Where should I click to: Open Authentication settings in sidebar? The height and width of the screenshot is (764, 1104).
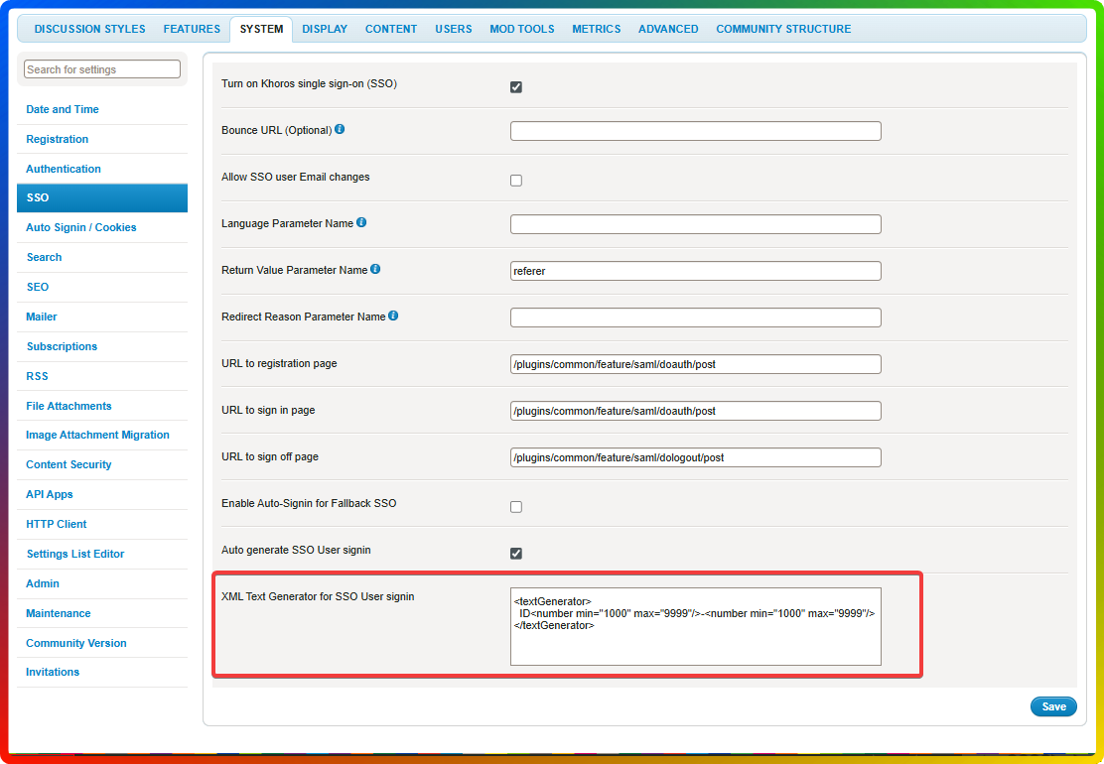point(64,169)
